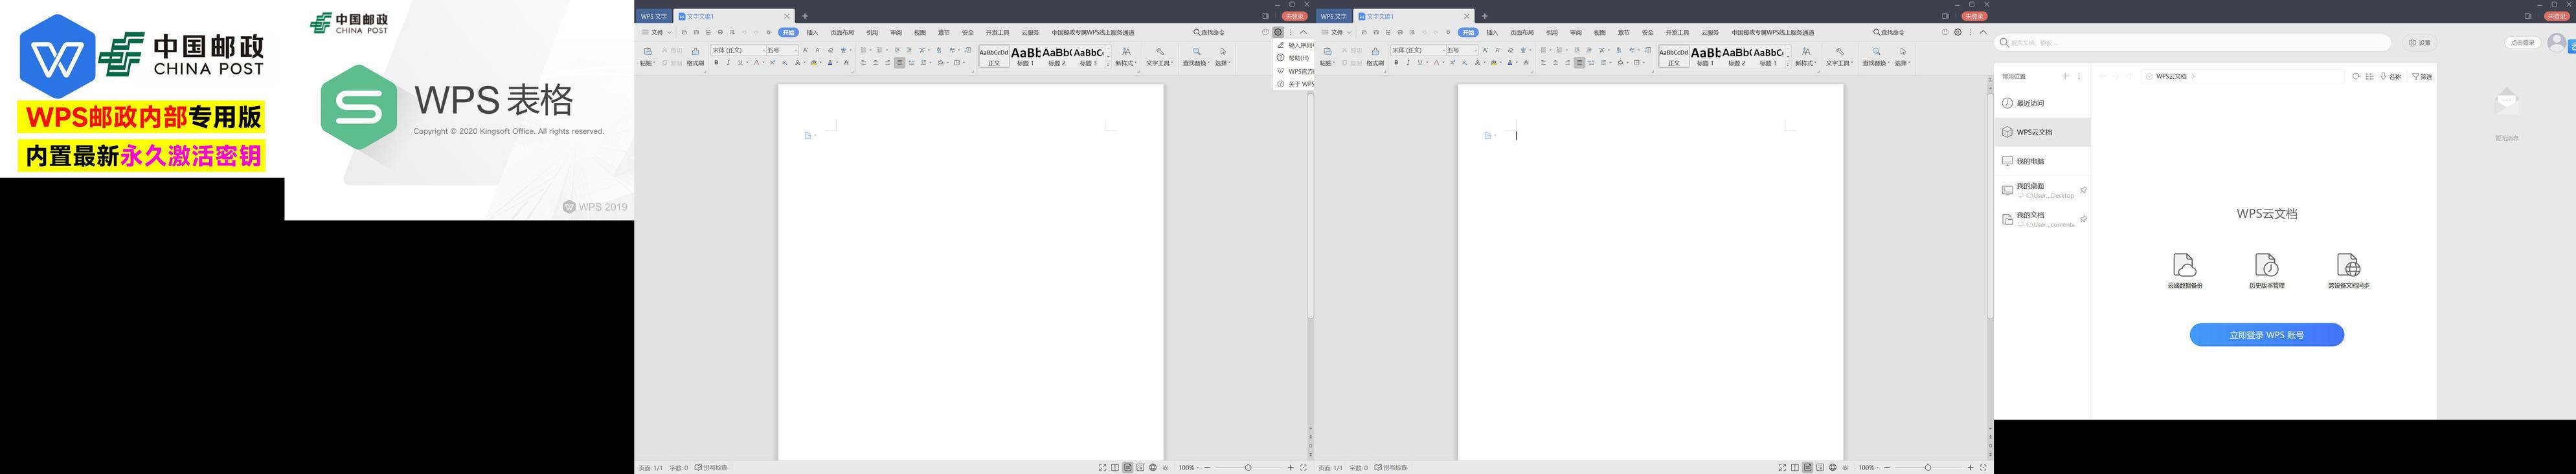Click Format Painter (格式刷) in left Writer window
This screenshot has height=474, width=2576.
pyautogui.click(x=695, y=56)
